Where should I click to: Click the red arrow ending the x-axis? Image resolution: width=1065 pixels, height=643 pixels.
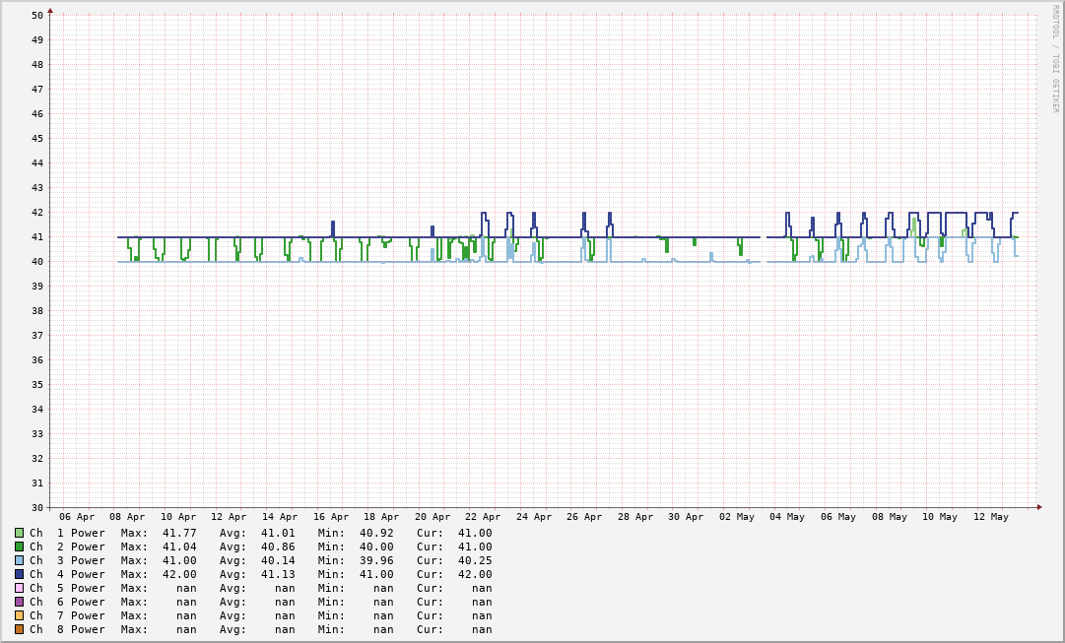(1039, 507)
